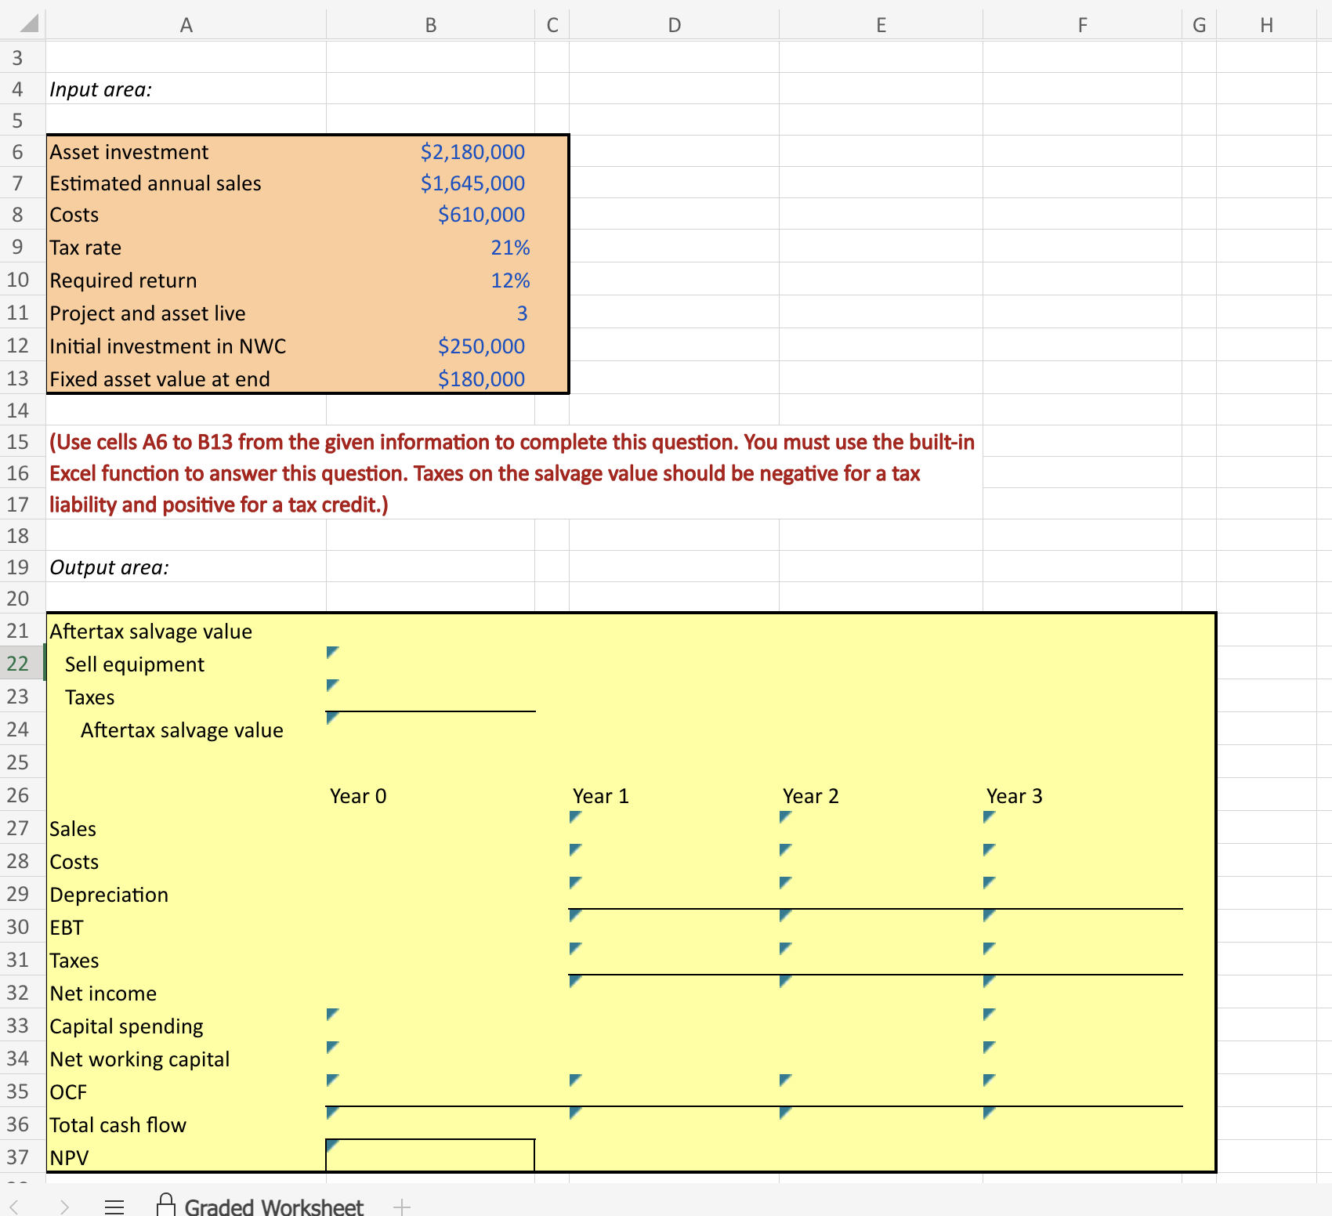Viewport: 1332px width, 1216px height.
Task: Add a new sheet with the plus icon
Action: [401, 1206]
